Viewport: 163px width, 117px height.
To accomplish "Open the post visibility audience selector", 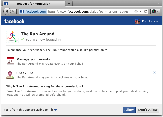I will [x=54, y=110].
